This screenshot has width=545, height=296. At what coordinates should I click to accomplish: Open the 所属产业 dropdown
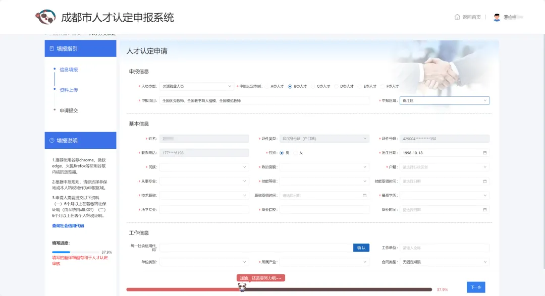pyautogui.click(x=324, y=262)
